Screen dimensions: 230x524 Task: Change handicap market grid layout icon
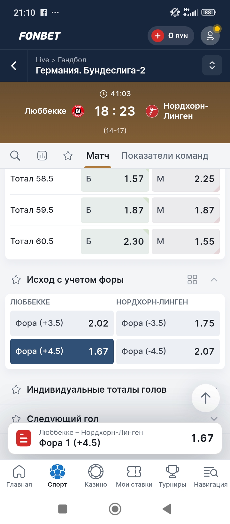point(192,280)
